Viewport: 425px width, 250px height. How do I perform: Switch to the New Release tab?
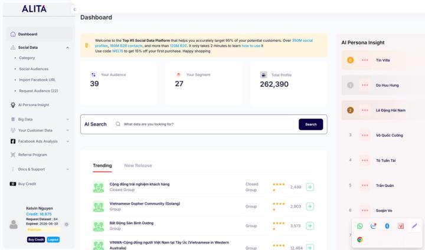point(138,166)
